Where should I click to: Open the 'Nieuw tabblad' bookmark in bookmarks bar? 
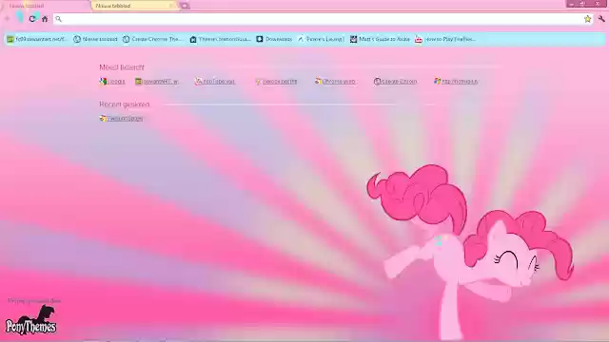pos(95,39)
